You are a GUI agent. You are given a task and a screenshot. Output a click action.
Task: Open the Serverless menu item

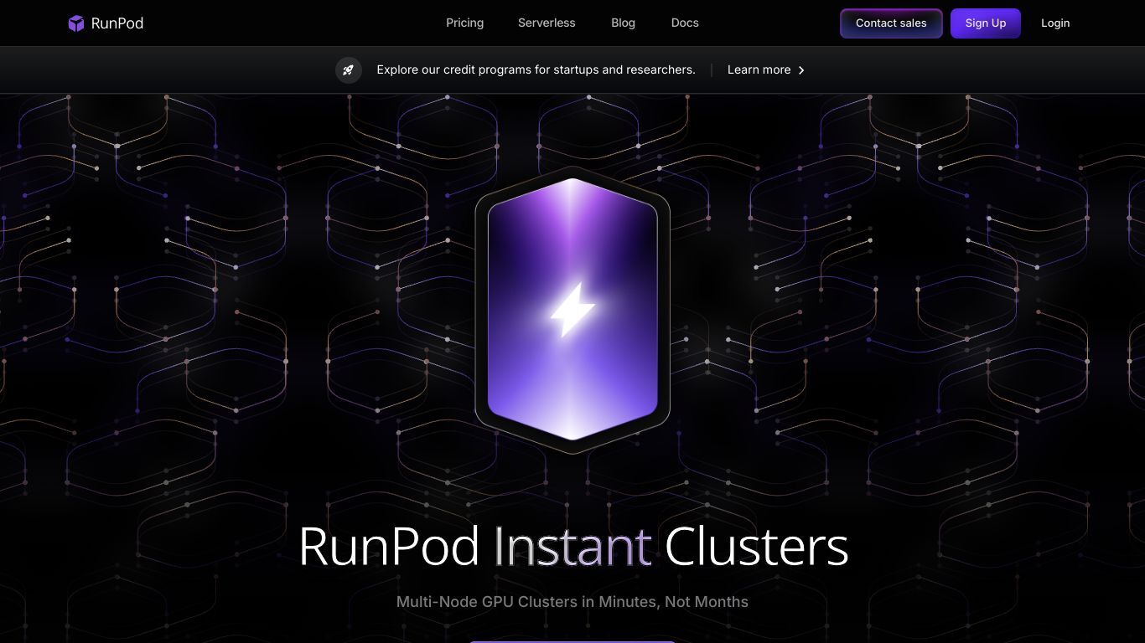547,23
